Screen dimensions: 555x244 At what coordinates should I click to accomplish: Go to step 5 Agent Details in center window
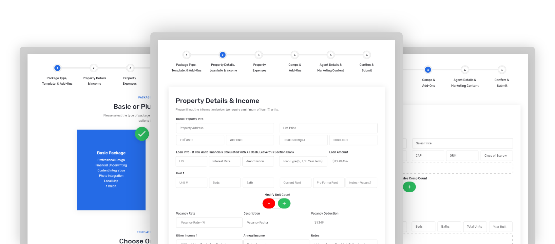[x=331, y=55]
